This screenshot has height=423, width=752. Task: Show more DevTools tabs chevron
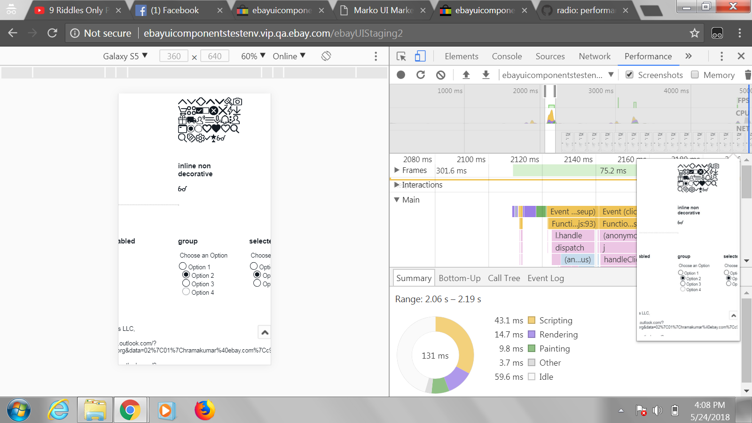coord(689,56)
